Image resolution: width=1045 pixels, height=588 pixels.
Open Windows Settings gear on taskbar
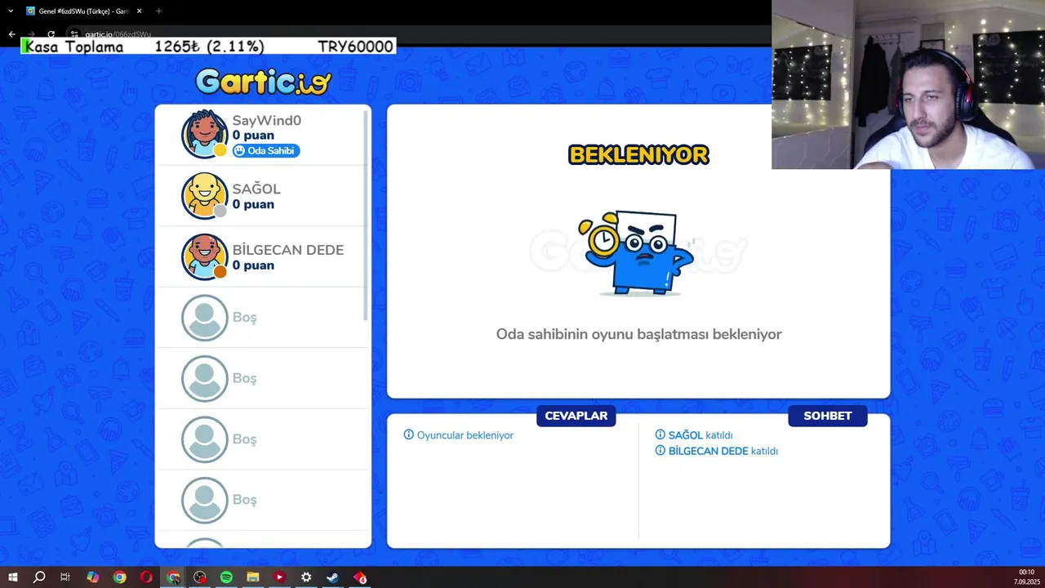click(306, 577)
